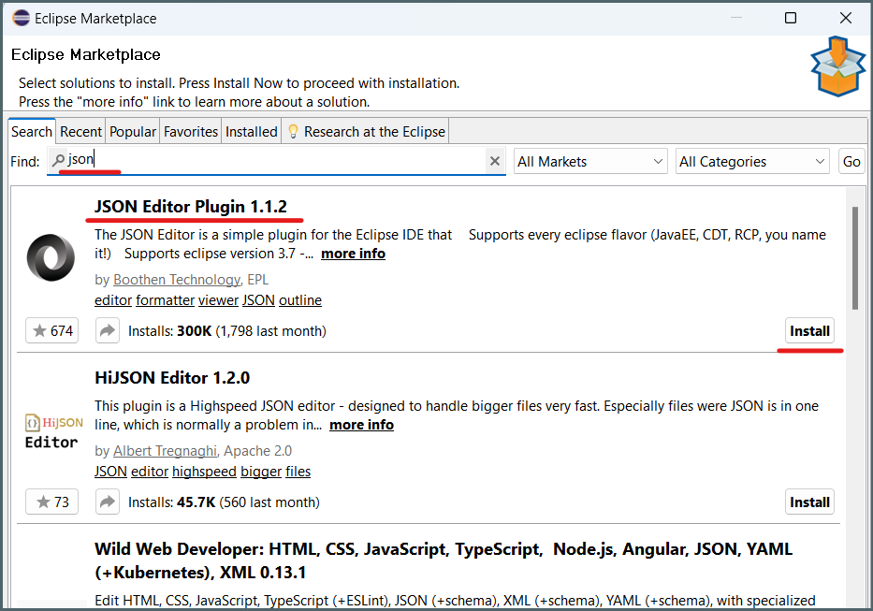Click the editor tag under JSON Editor Plugin

point(113,300)
